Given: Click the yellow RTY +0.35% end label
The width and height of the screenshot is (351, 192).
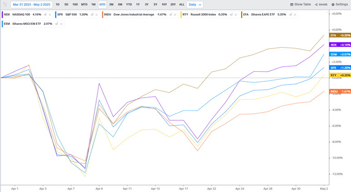Looking at the screenshot, I should 340,75.
